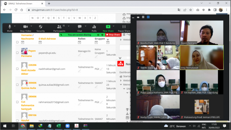
Task: Open the arrow next to New Share
Action: (x=113, y=26)
